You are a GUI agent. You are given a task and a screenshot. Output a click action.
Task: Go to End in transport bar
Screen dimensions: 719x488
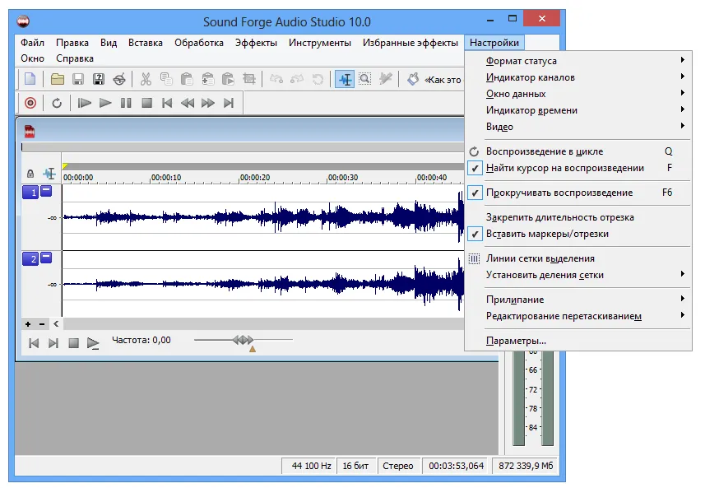coord(229,103)
